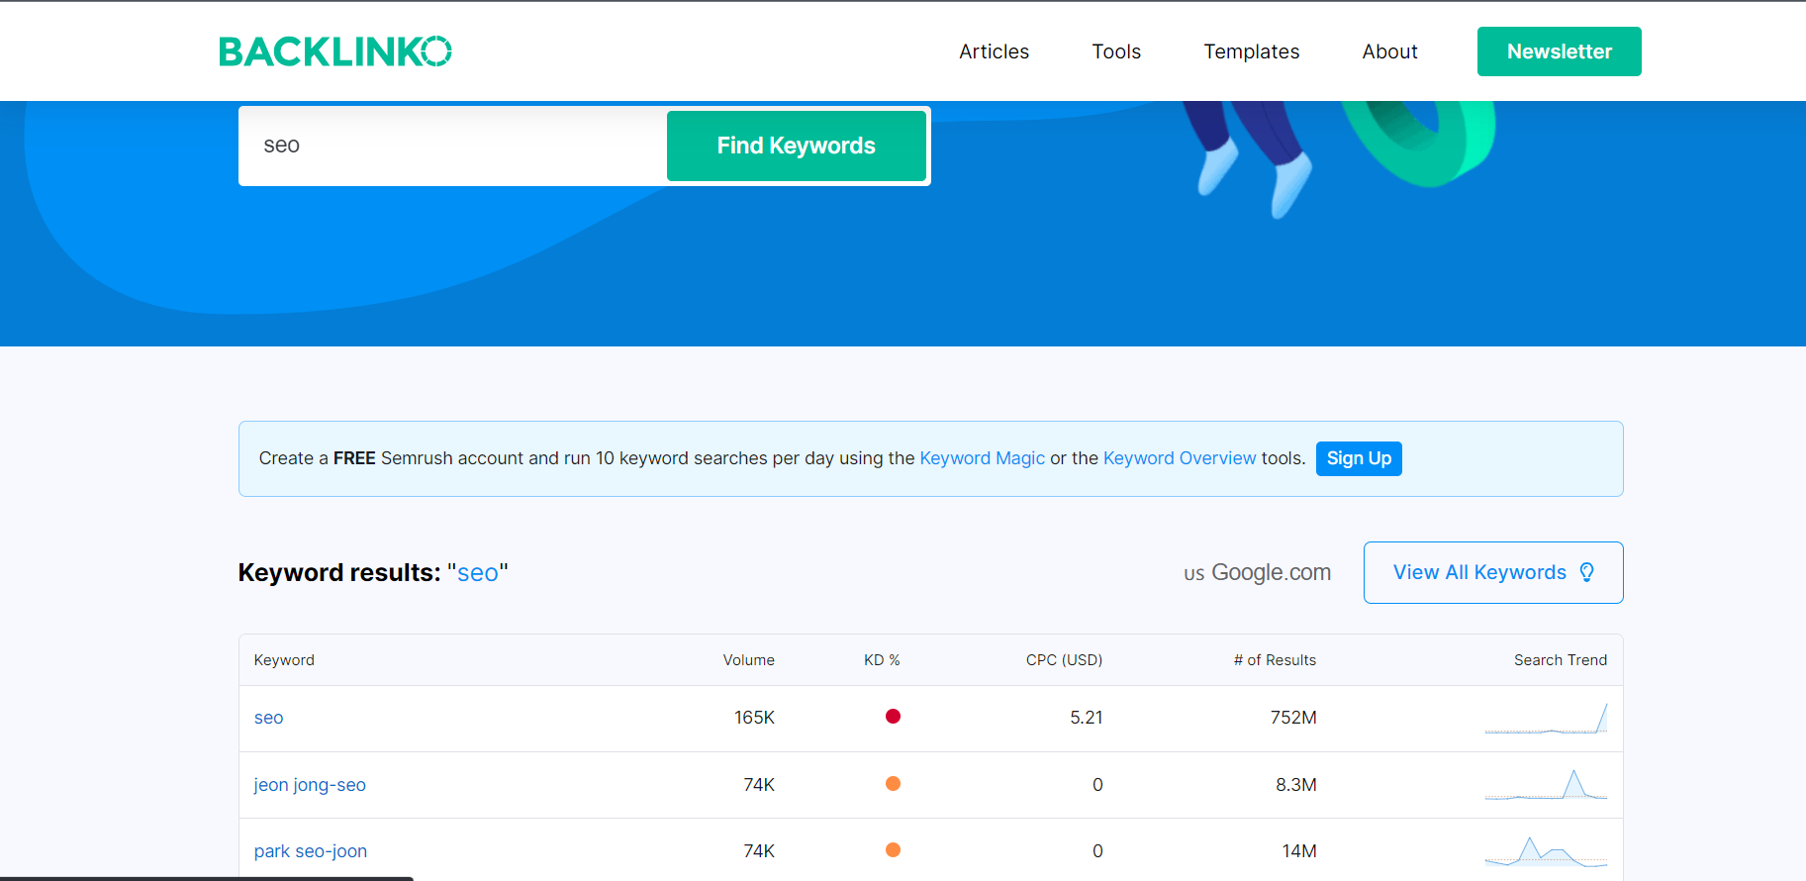Viewport: 1806px width, 881px height.
Task: Click the 752M results value
Action: tap(1293, 718)
